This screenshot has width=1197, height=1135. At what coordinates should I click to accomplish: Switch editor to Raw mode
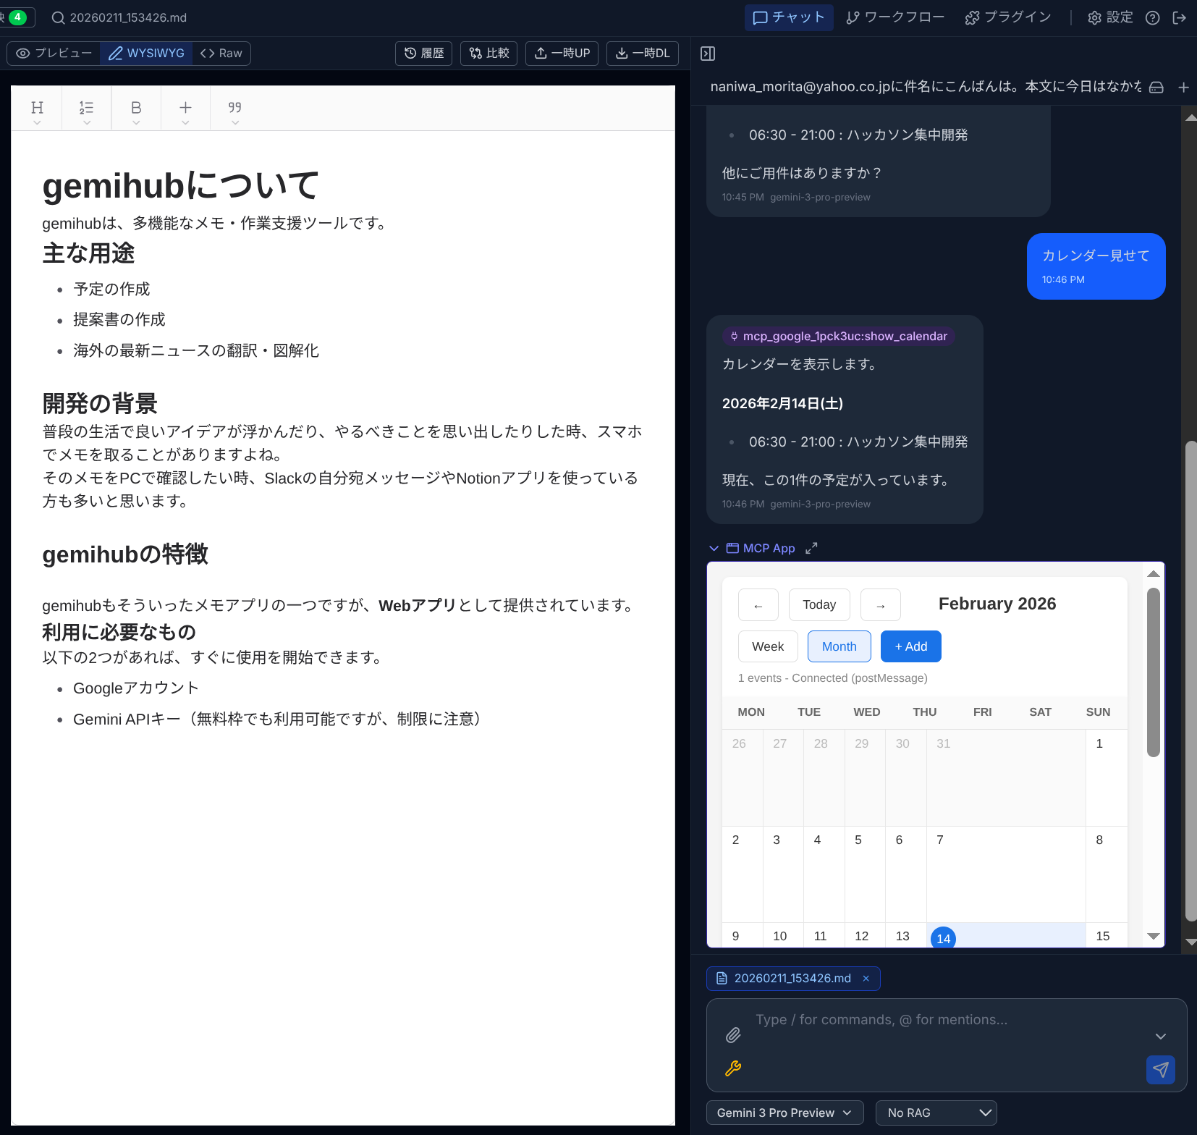[x=221, y=54]
